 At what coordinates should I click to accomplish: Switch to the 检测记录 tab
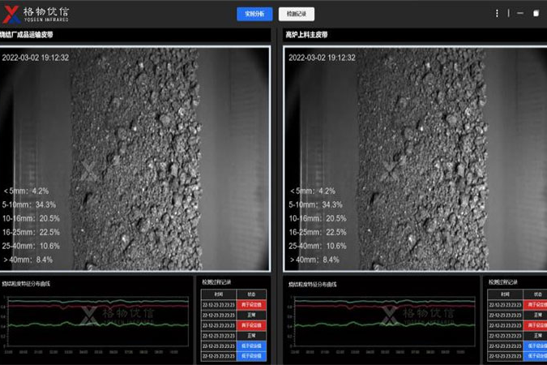pyautogui.click(x=296, y=14)
